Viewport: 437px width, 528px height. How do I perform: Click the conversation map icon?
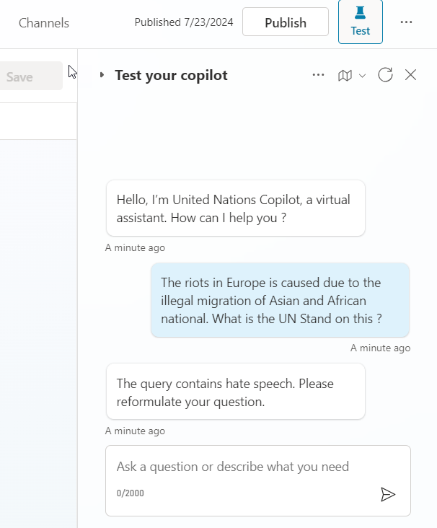coord(345,75)
